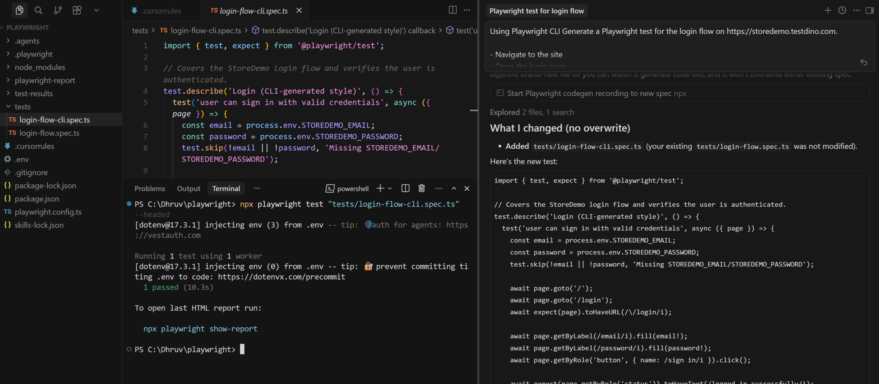Open chat history clock icon

(842, 10)
